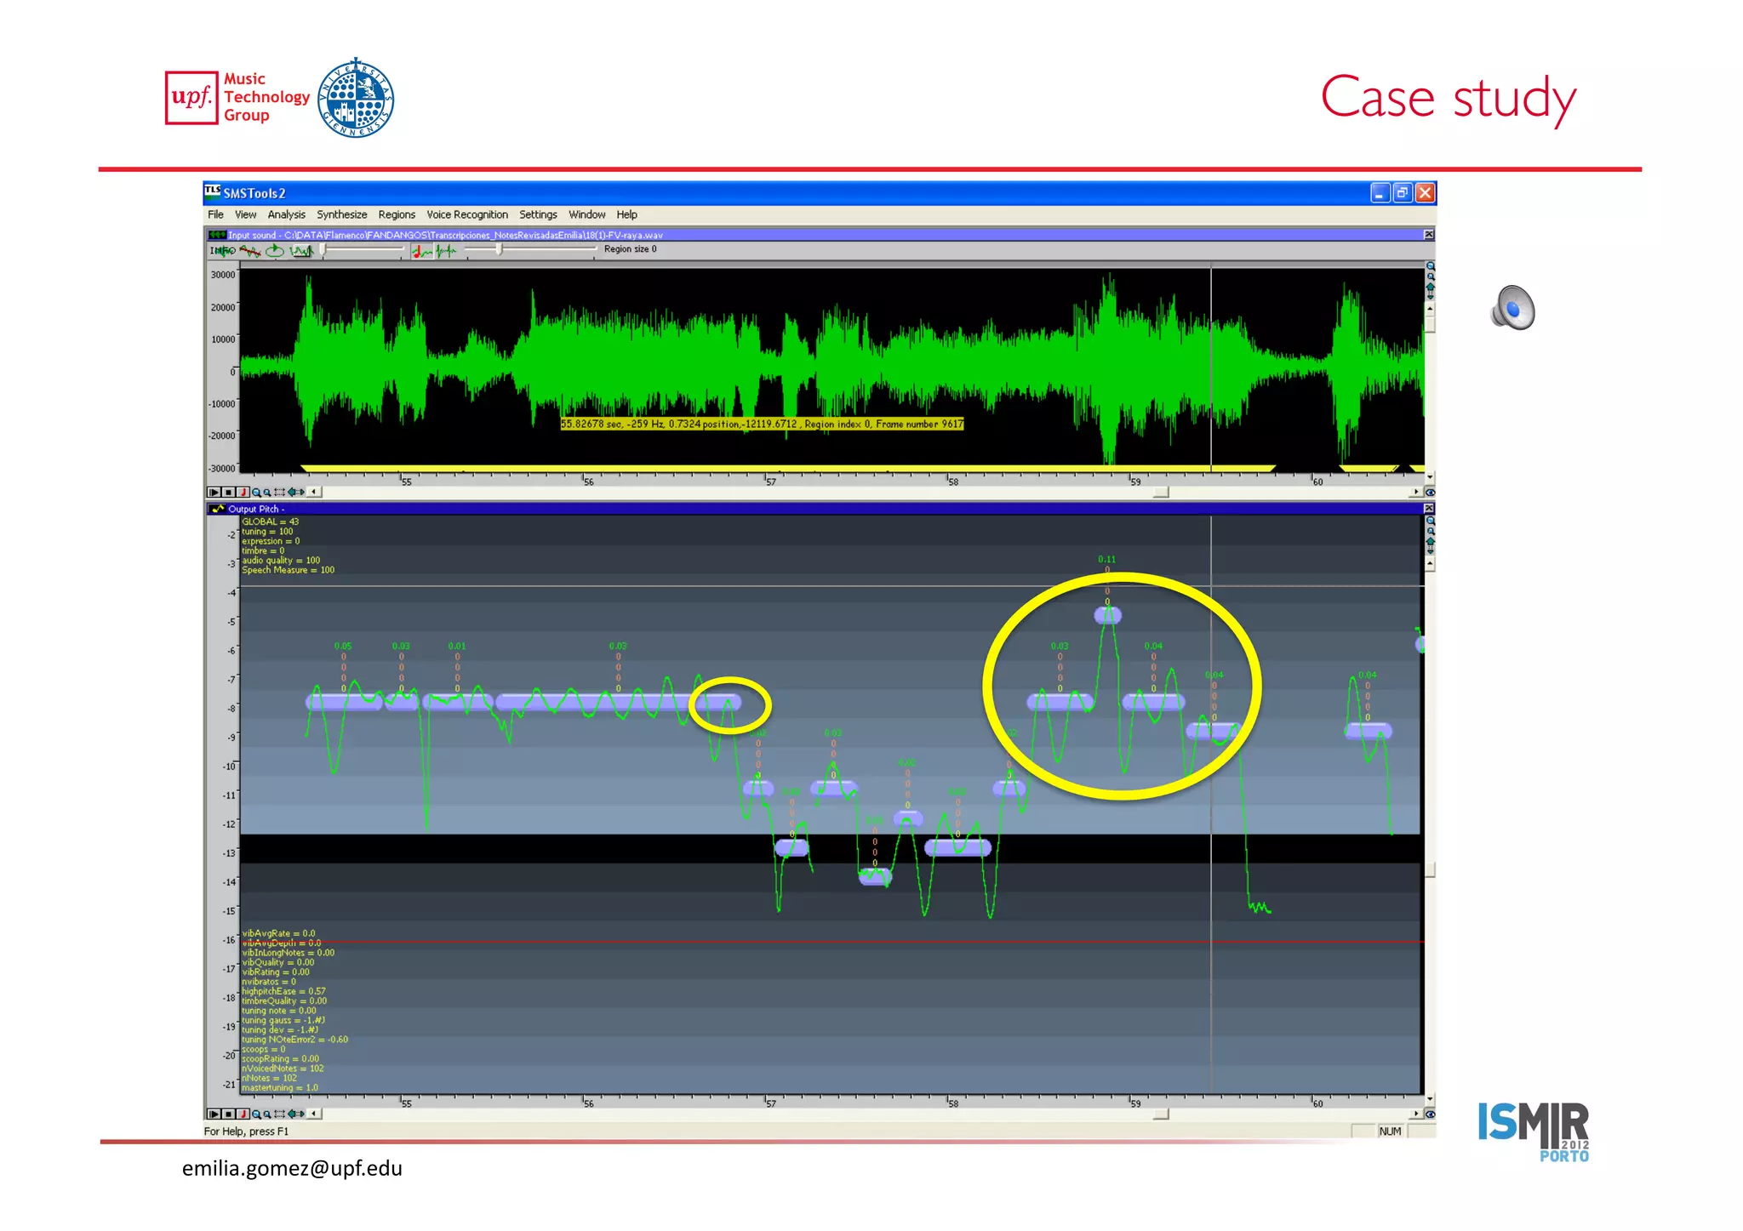
Task: Open the Analysis menu
Action: (x=286, y=214)
